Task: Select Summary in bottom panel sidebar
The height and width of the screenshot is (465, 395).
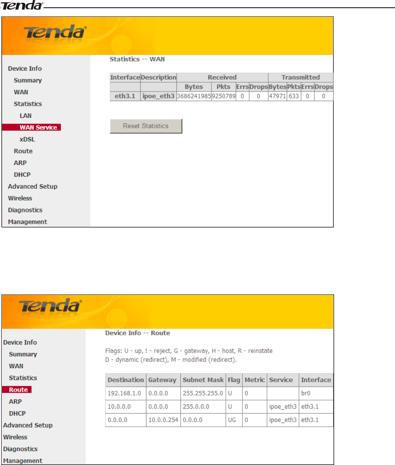Action: tap(23, 354)
